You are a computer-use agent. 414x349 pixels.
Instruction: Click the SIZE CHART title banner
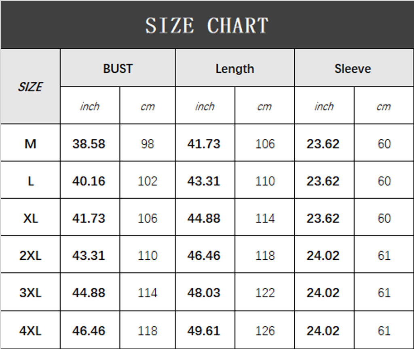[x=207, y=25]
